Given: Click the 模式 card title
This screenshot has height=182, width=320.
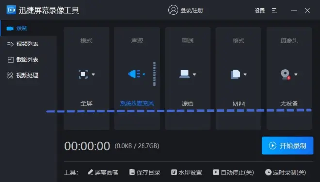Looking at the screenshot, I should pyautogui.click(x=86, y=41).
